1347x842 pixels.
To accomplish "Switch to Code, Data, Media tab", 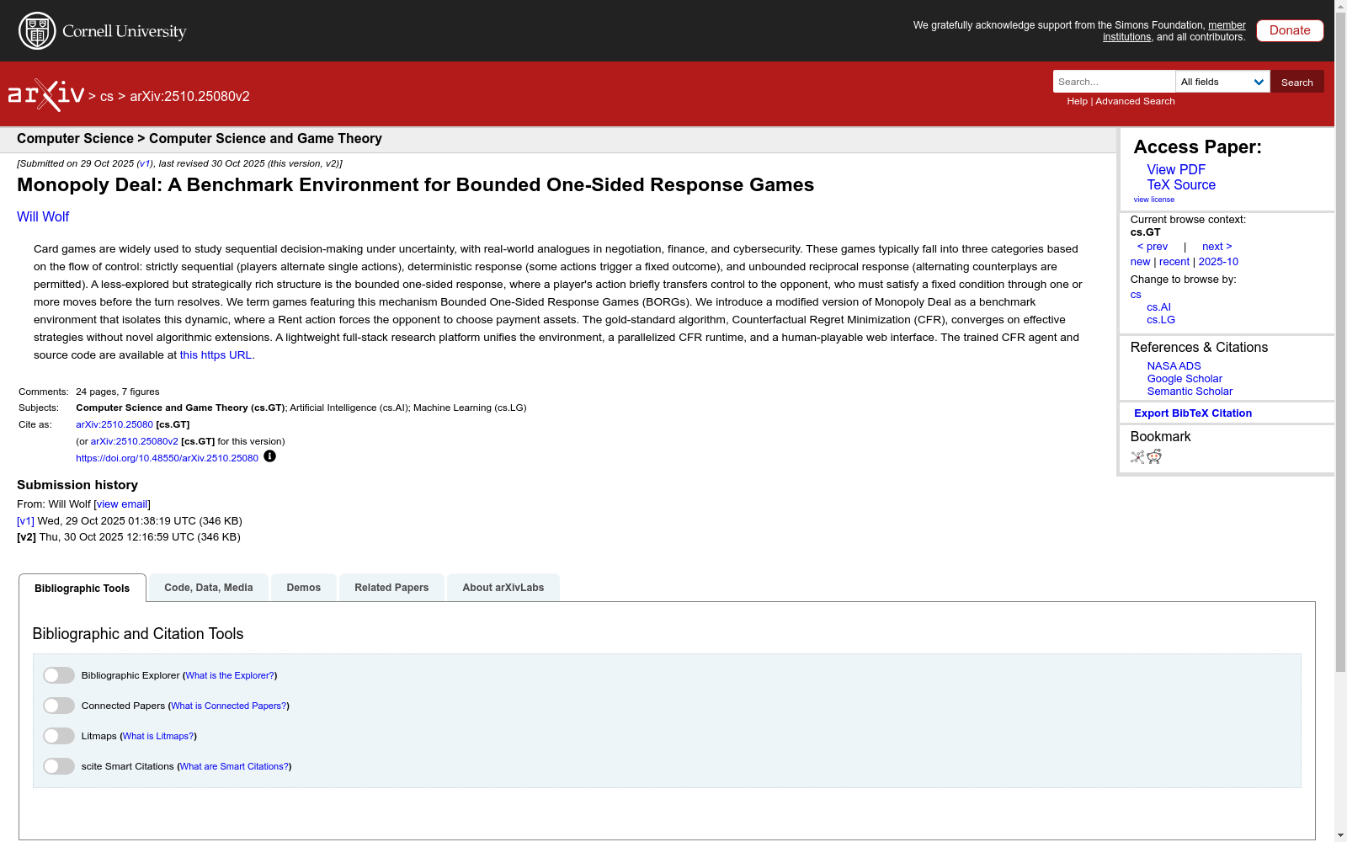I will point(209,588).
